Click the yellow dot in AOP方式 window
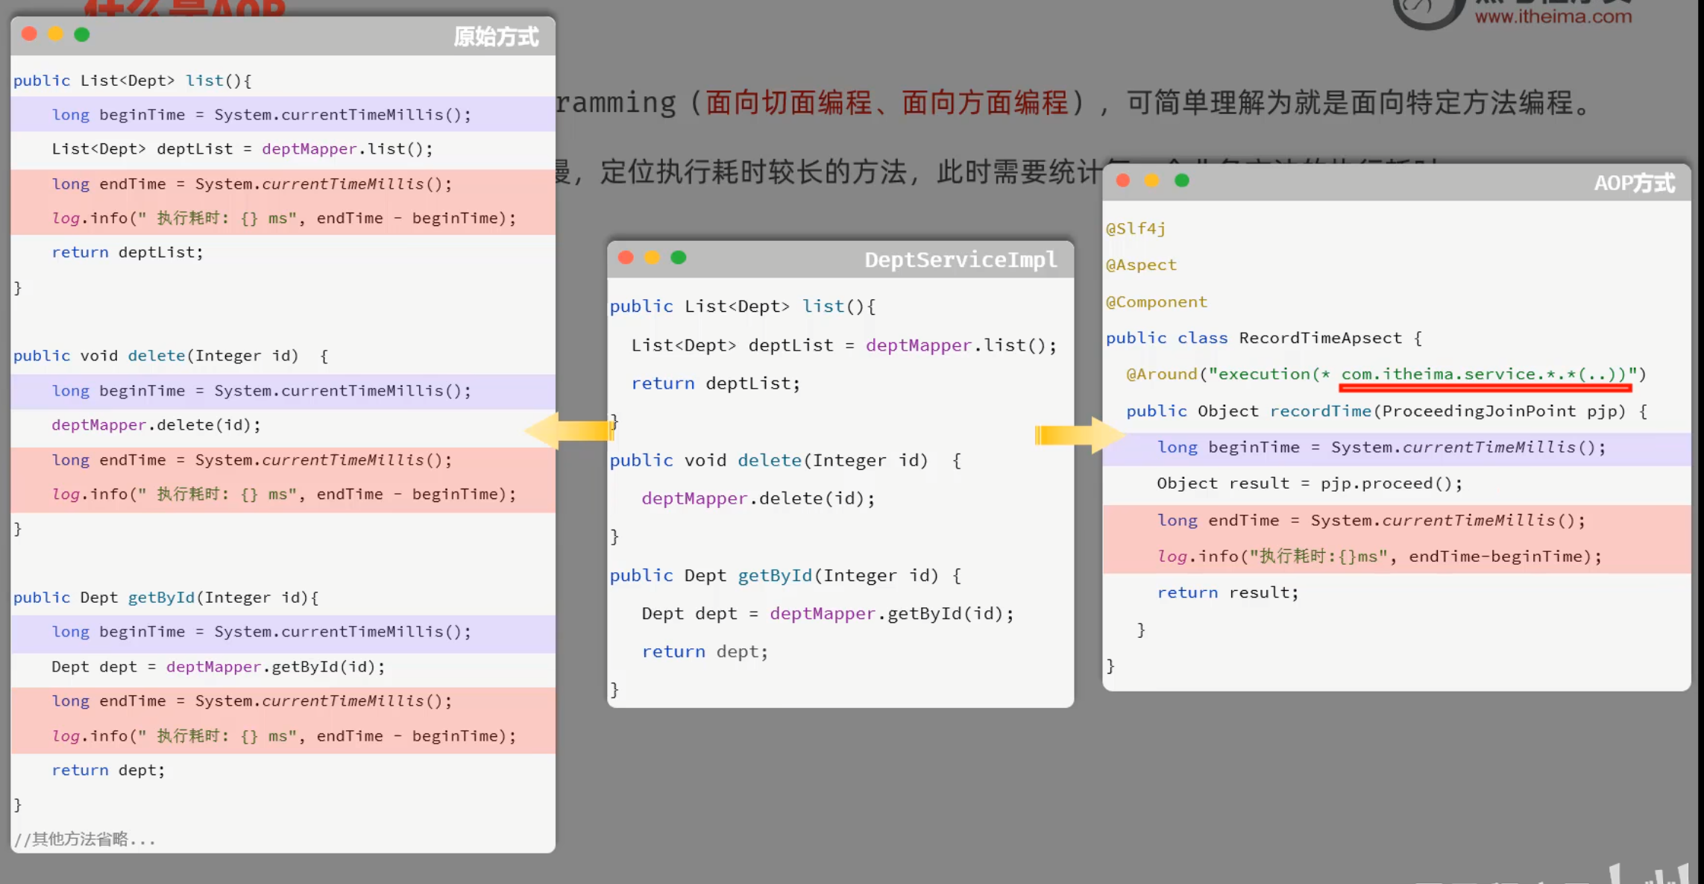Image resolution: width=1704 pixels, height=884 pixels. click(x=1151, y=181)
